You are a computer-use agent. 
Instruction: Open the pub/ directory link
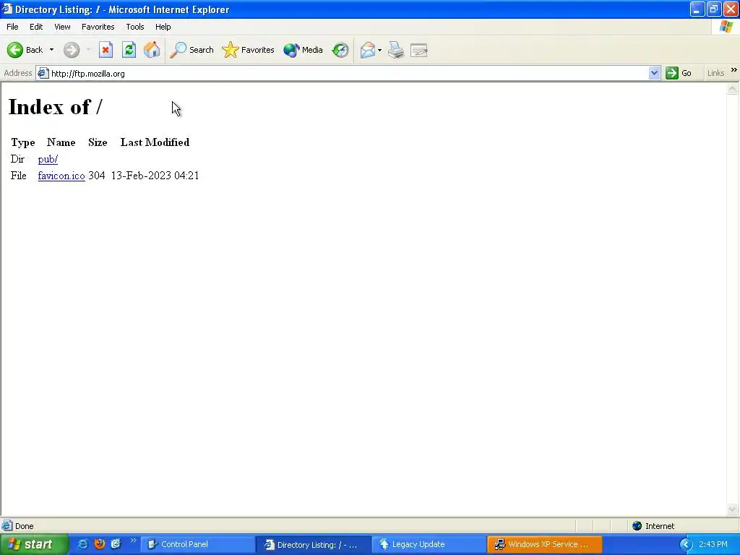(48, 159)
